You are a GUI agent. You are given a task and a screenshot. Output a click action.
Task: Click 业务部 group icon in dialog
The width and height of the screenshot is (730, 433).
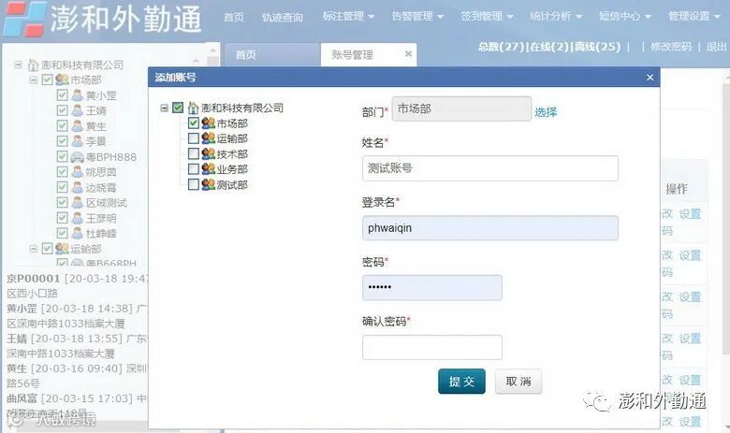pos(208,169)
